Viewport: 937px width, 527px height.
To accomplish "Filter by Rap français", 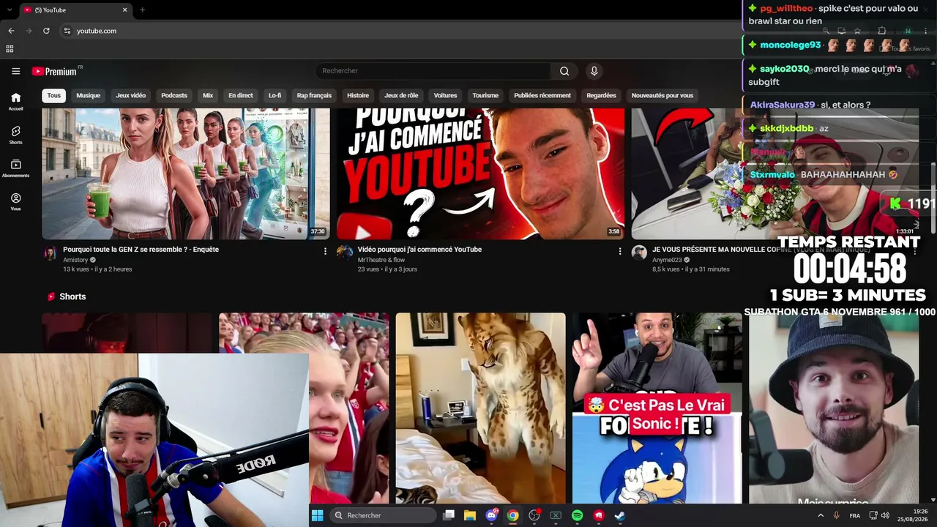I will click(314, 95).
